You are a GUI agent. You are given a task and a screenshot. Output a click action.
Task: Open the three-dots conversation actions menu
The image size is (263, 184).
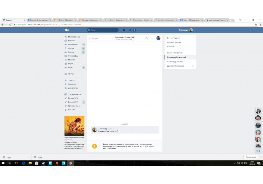pos(152,38)
